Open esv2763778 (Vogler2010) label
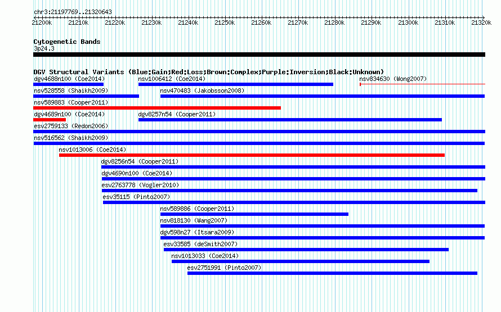 140,185
